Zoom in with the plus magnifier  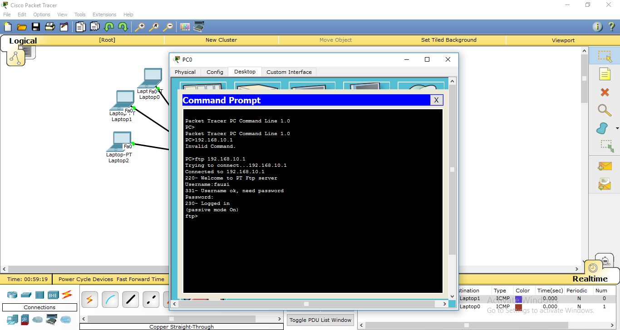140,27
